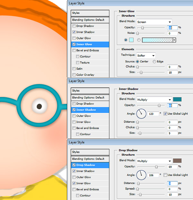This screenshot has width=193, height=200.
Task: Toggle Inner Shadow checkbox in middle dialog
Action: (x=74, y=110)
